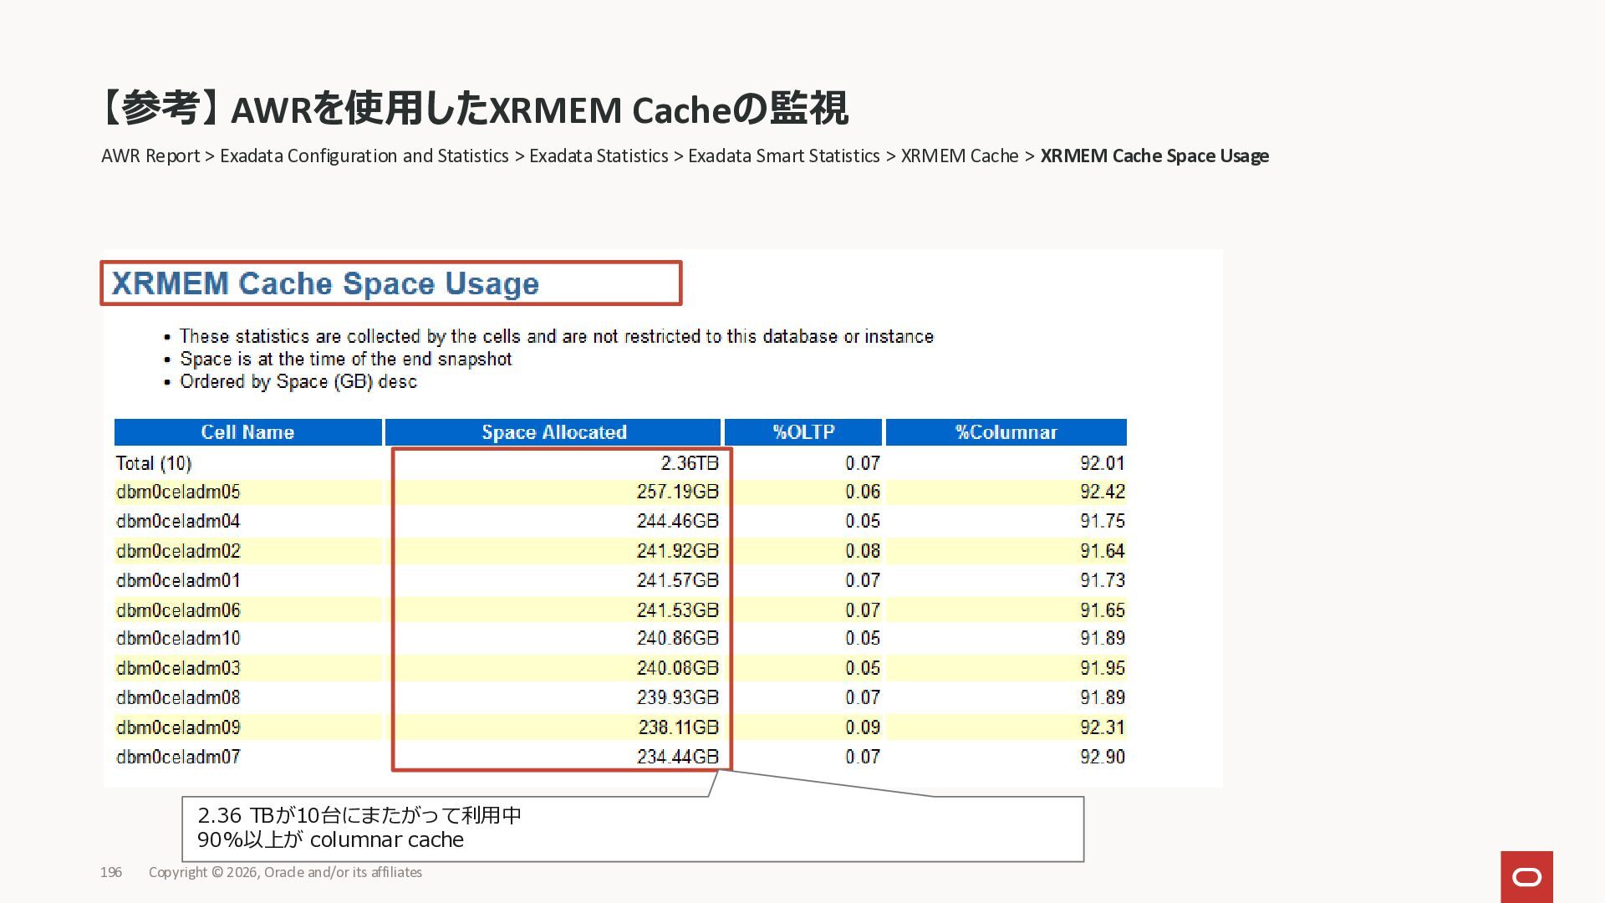1605x903 pixels.
Task: Click the 0.09 OLTP percentage value
Action: (x=862, y=727)
